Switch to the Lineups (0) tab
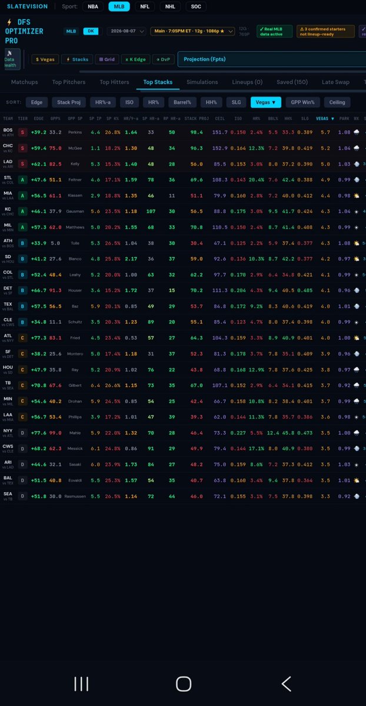 [x=247, y=82]
